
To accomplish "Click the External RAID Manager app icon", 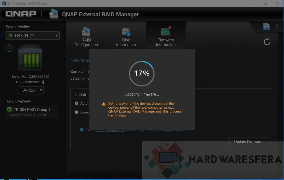I will point(54,14).
